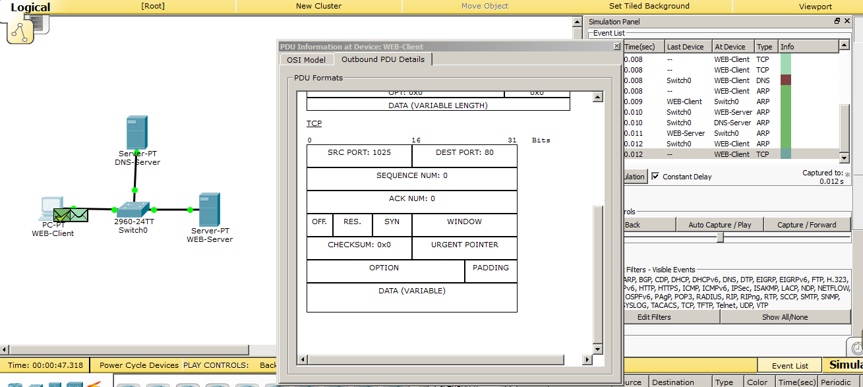Click the SEQUENCE NUM: 0 field
Viewport: 863px width, 387px height.
(x=412, y=179)
